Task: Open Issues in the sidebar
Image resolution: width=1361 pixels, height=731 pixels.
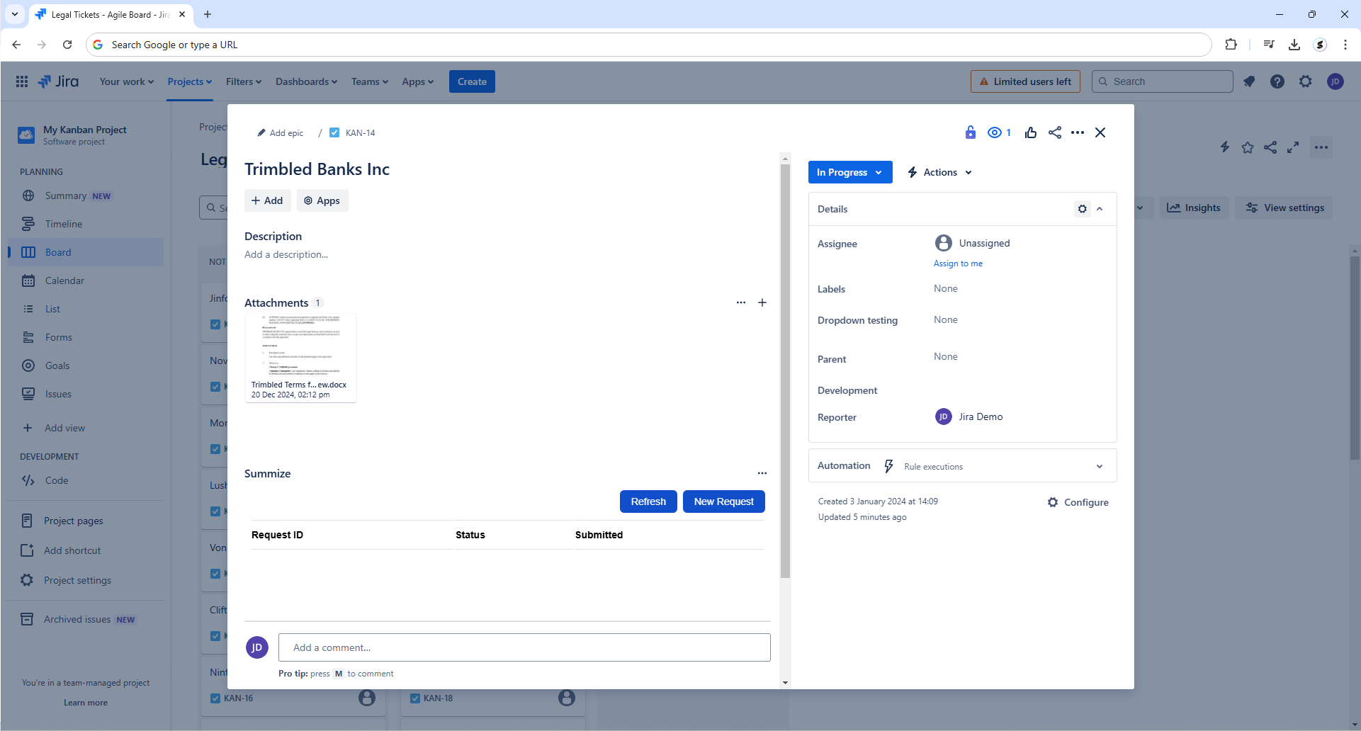Action: click(86, 394)
